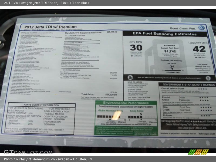Viewport: 216px width, 162px height.
Task: Click the 'EPA Fuel Economy Estimates' header
Action: (x=165, y=34)
